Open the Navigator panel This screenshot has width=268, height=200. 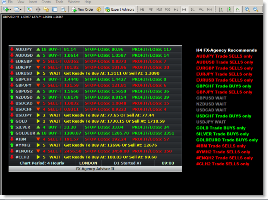pyautogui.click(x=46, y=9)
